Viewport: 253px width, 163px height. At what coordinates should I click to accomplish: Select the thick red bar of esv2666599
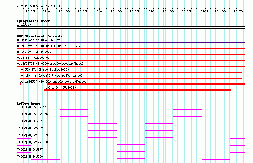click(x=146, y=84)
